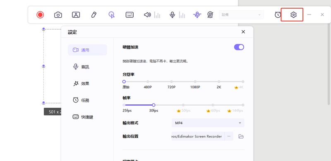Set resolution slider to 720P
The height and width of the screenshot is (161, 331).
tap(172, 82)
